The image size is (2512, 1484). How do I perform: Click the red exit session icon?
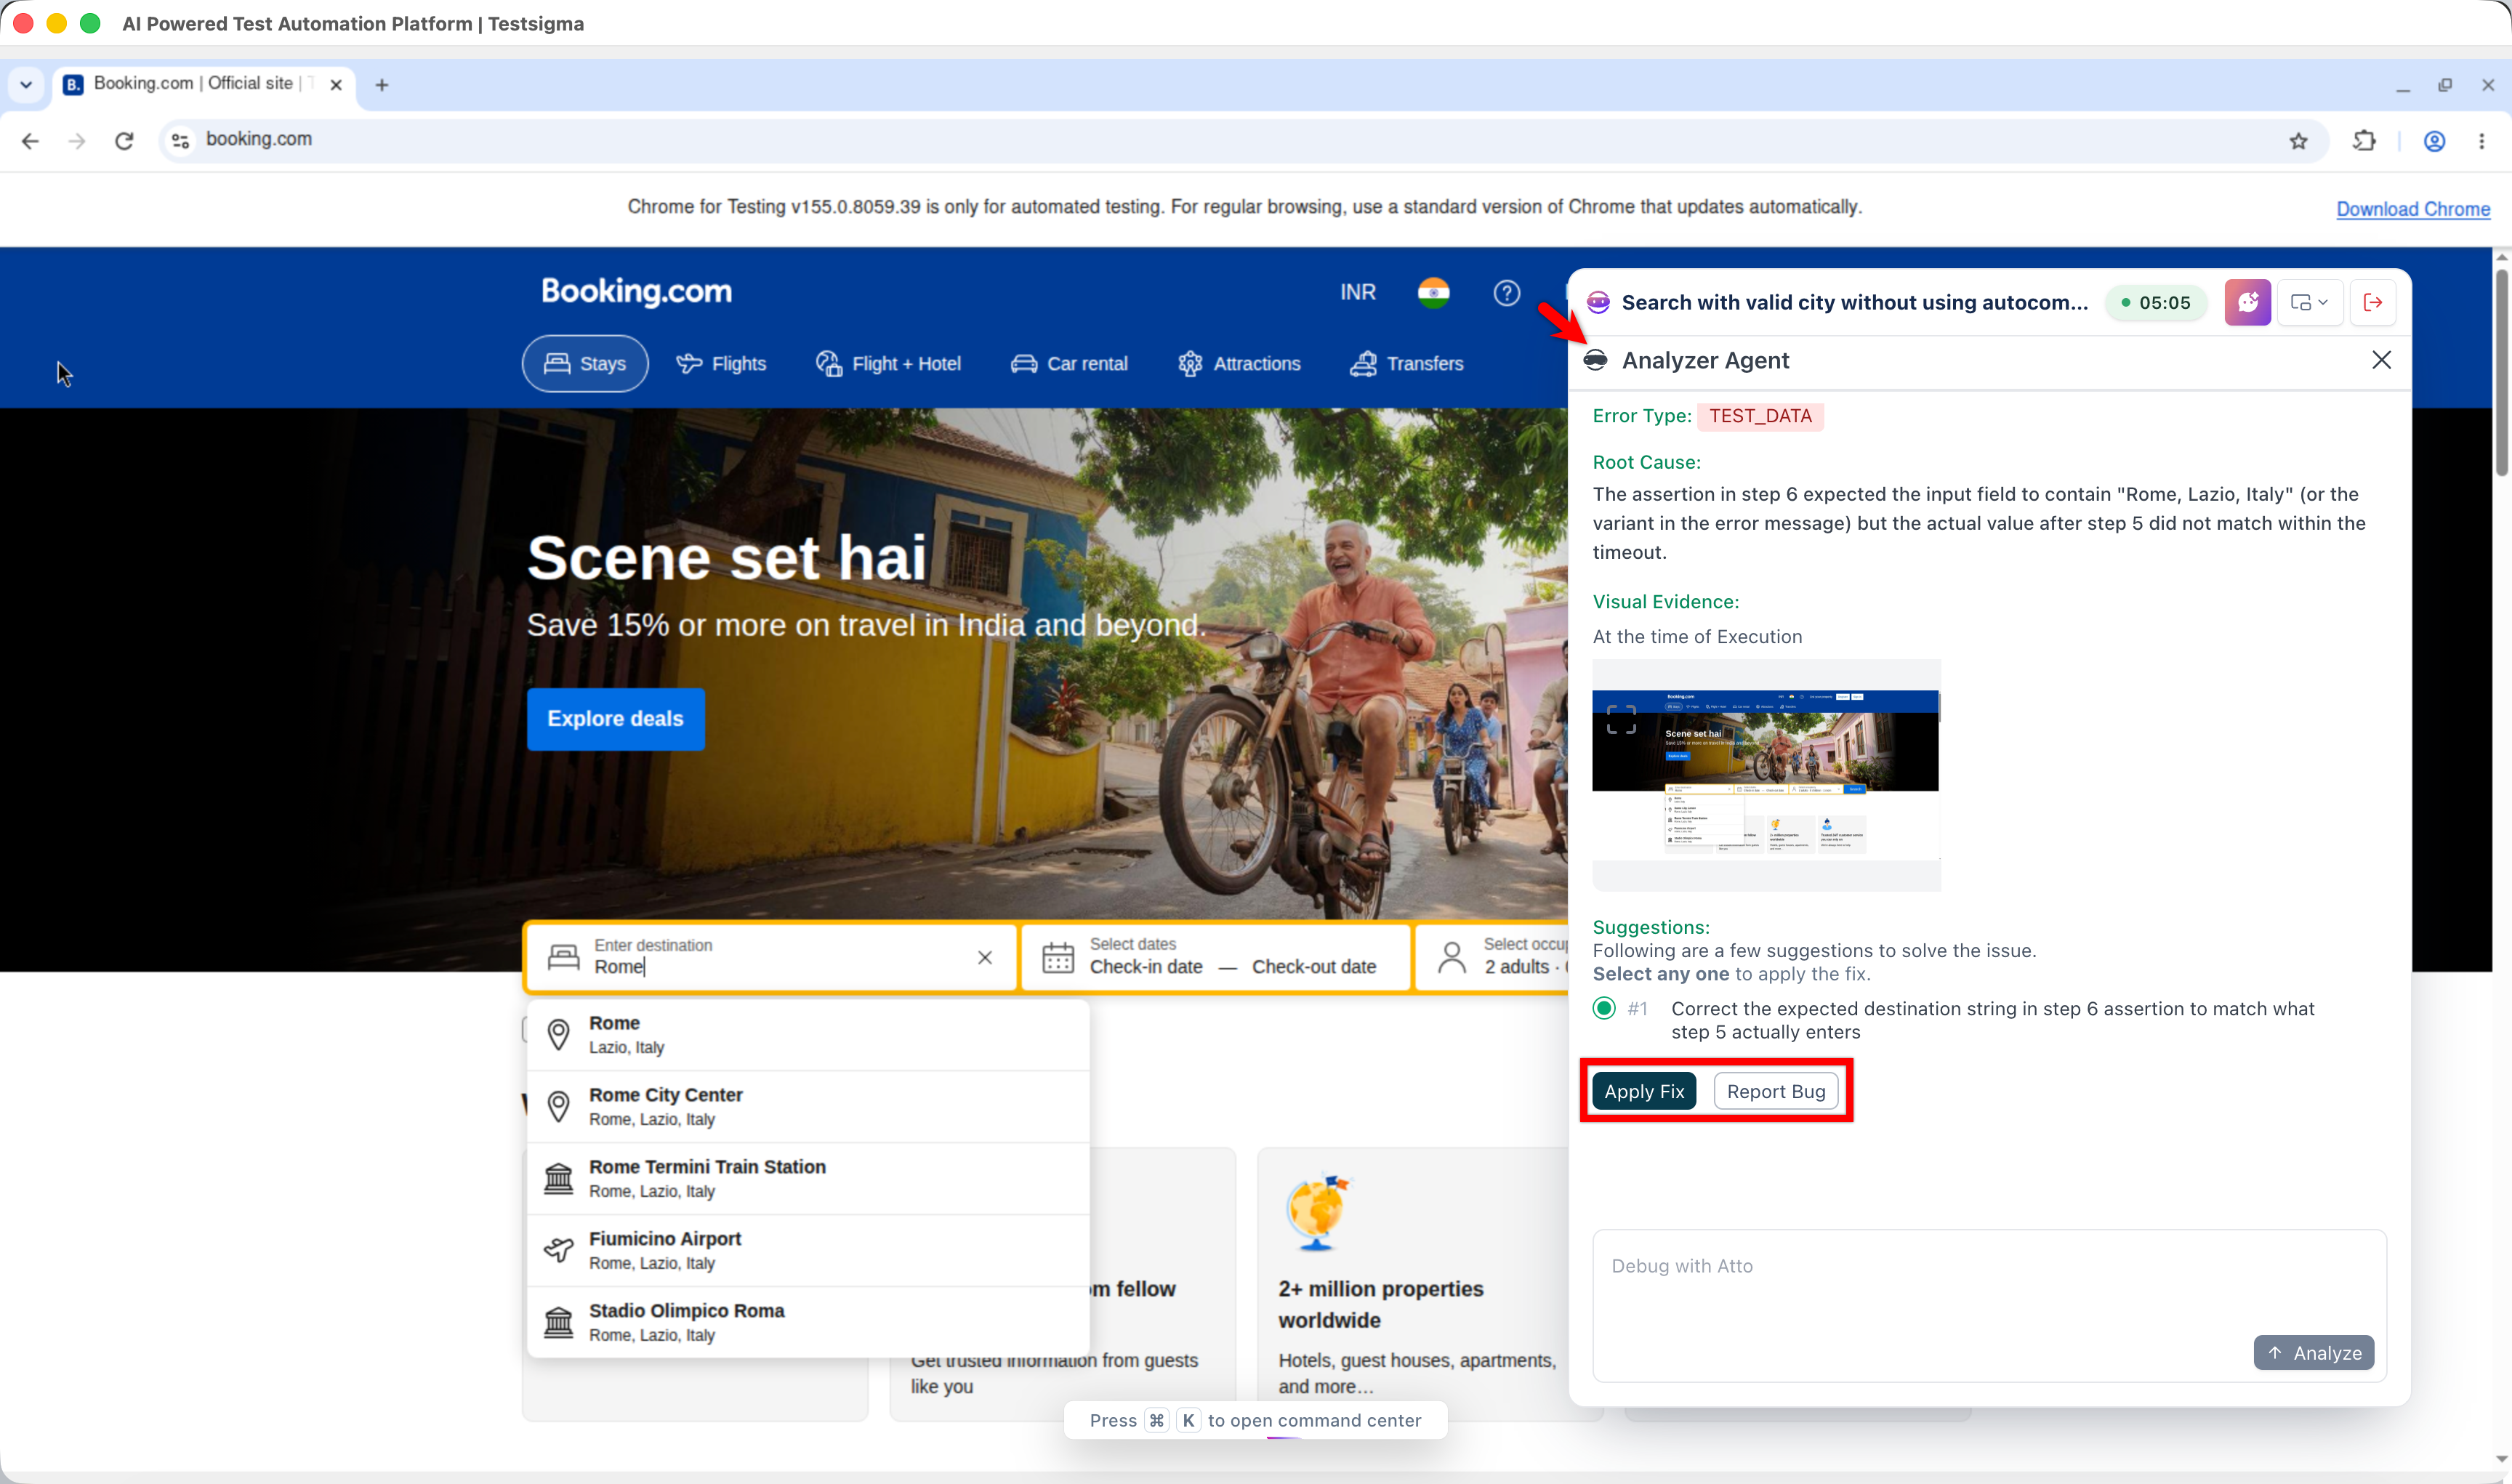tap(2373, 302)
